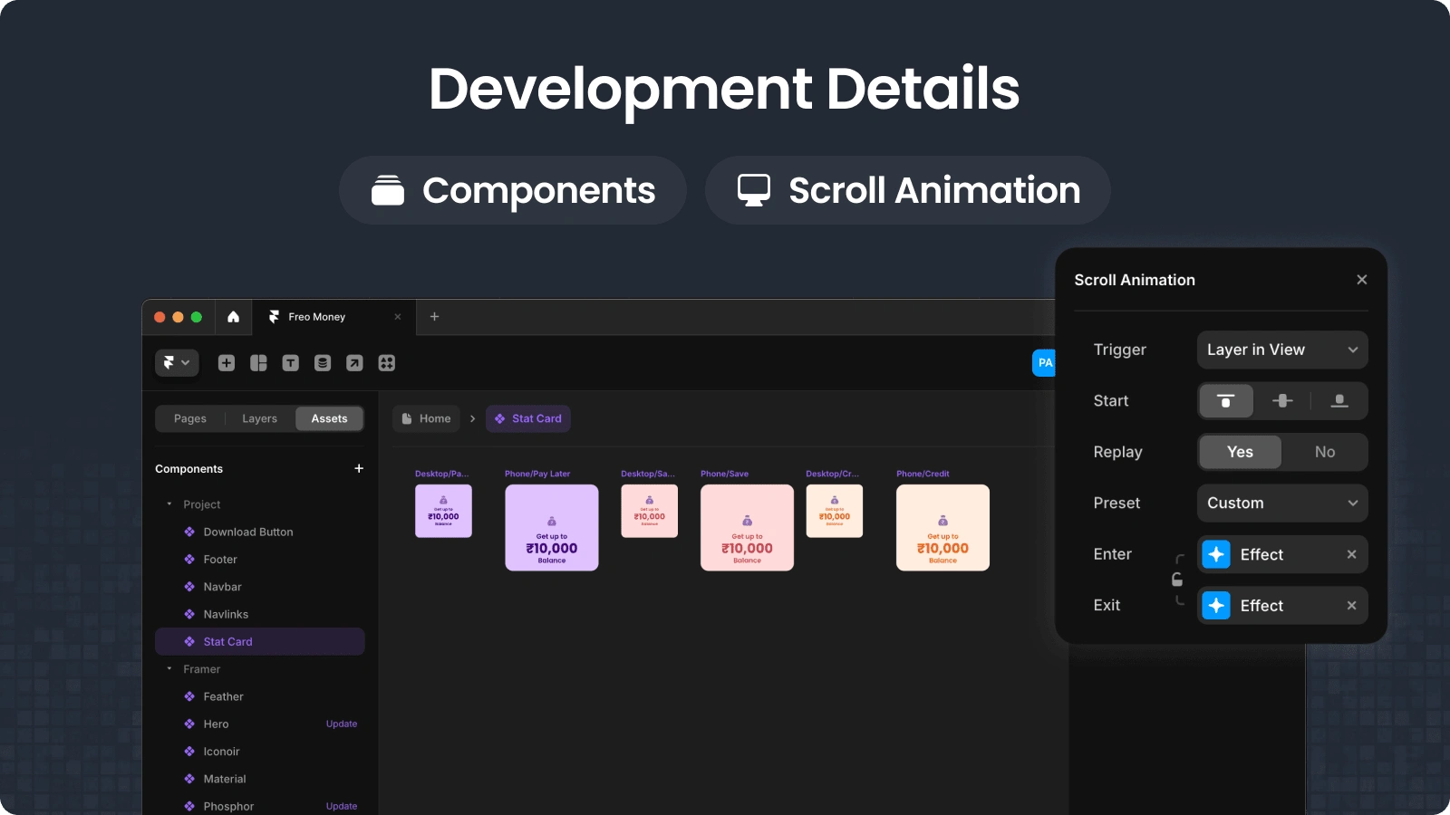This screenshot has width=1450, height=815.
Task: Remove the Exit effect
Action: [x=1351, y=606]
